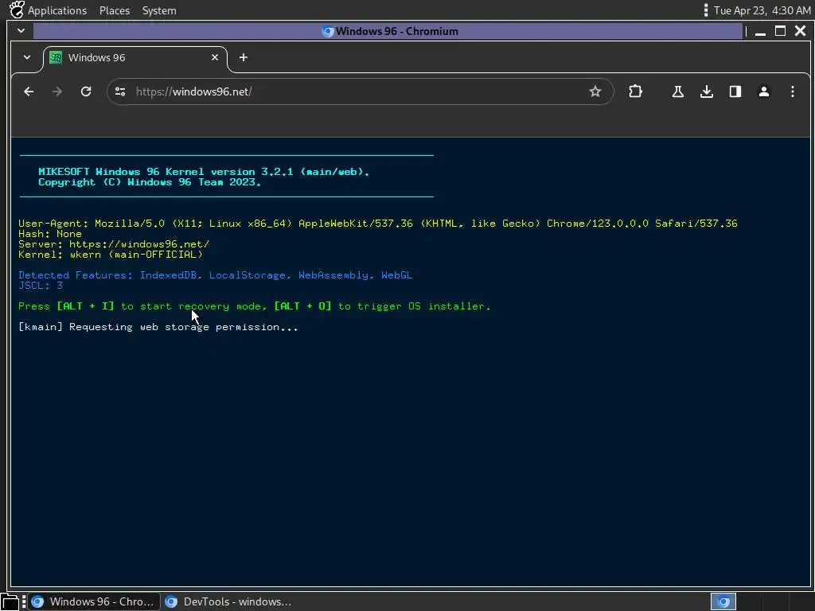Click the Copyright Windows 96 Team 2023 line
Image resolution: width=815 pixels, height=611 pixels.
pos(150,182)
